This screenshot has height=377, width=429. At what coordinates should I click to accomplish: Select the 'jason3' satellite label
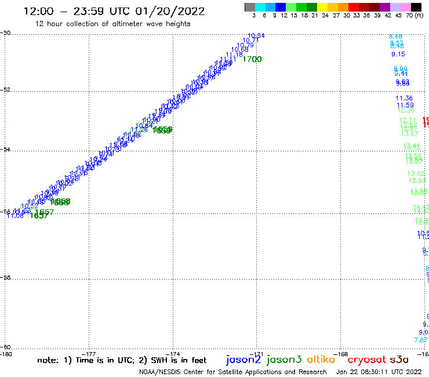pyautogui.click(x=284, y=360)
